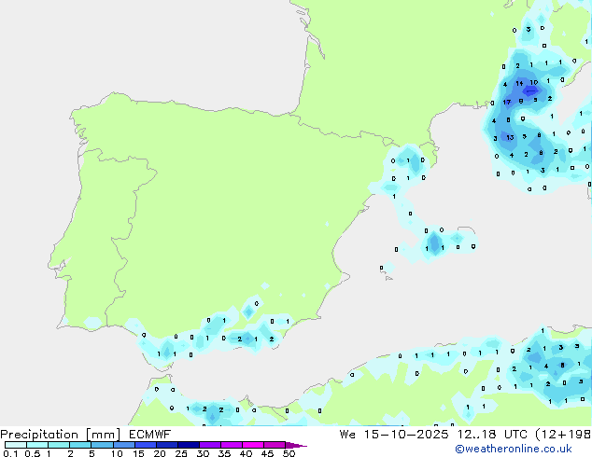Viewport: 592px width, 457px height.
Task: Click the "35" legend scale label
Action: [x=224, y=453]
